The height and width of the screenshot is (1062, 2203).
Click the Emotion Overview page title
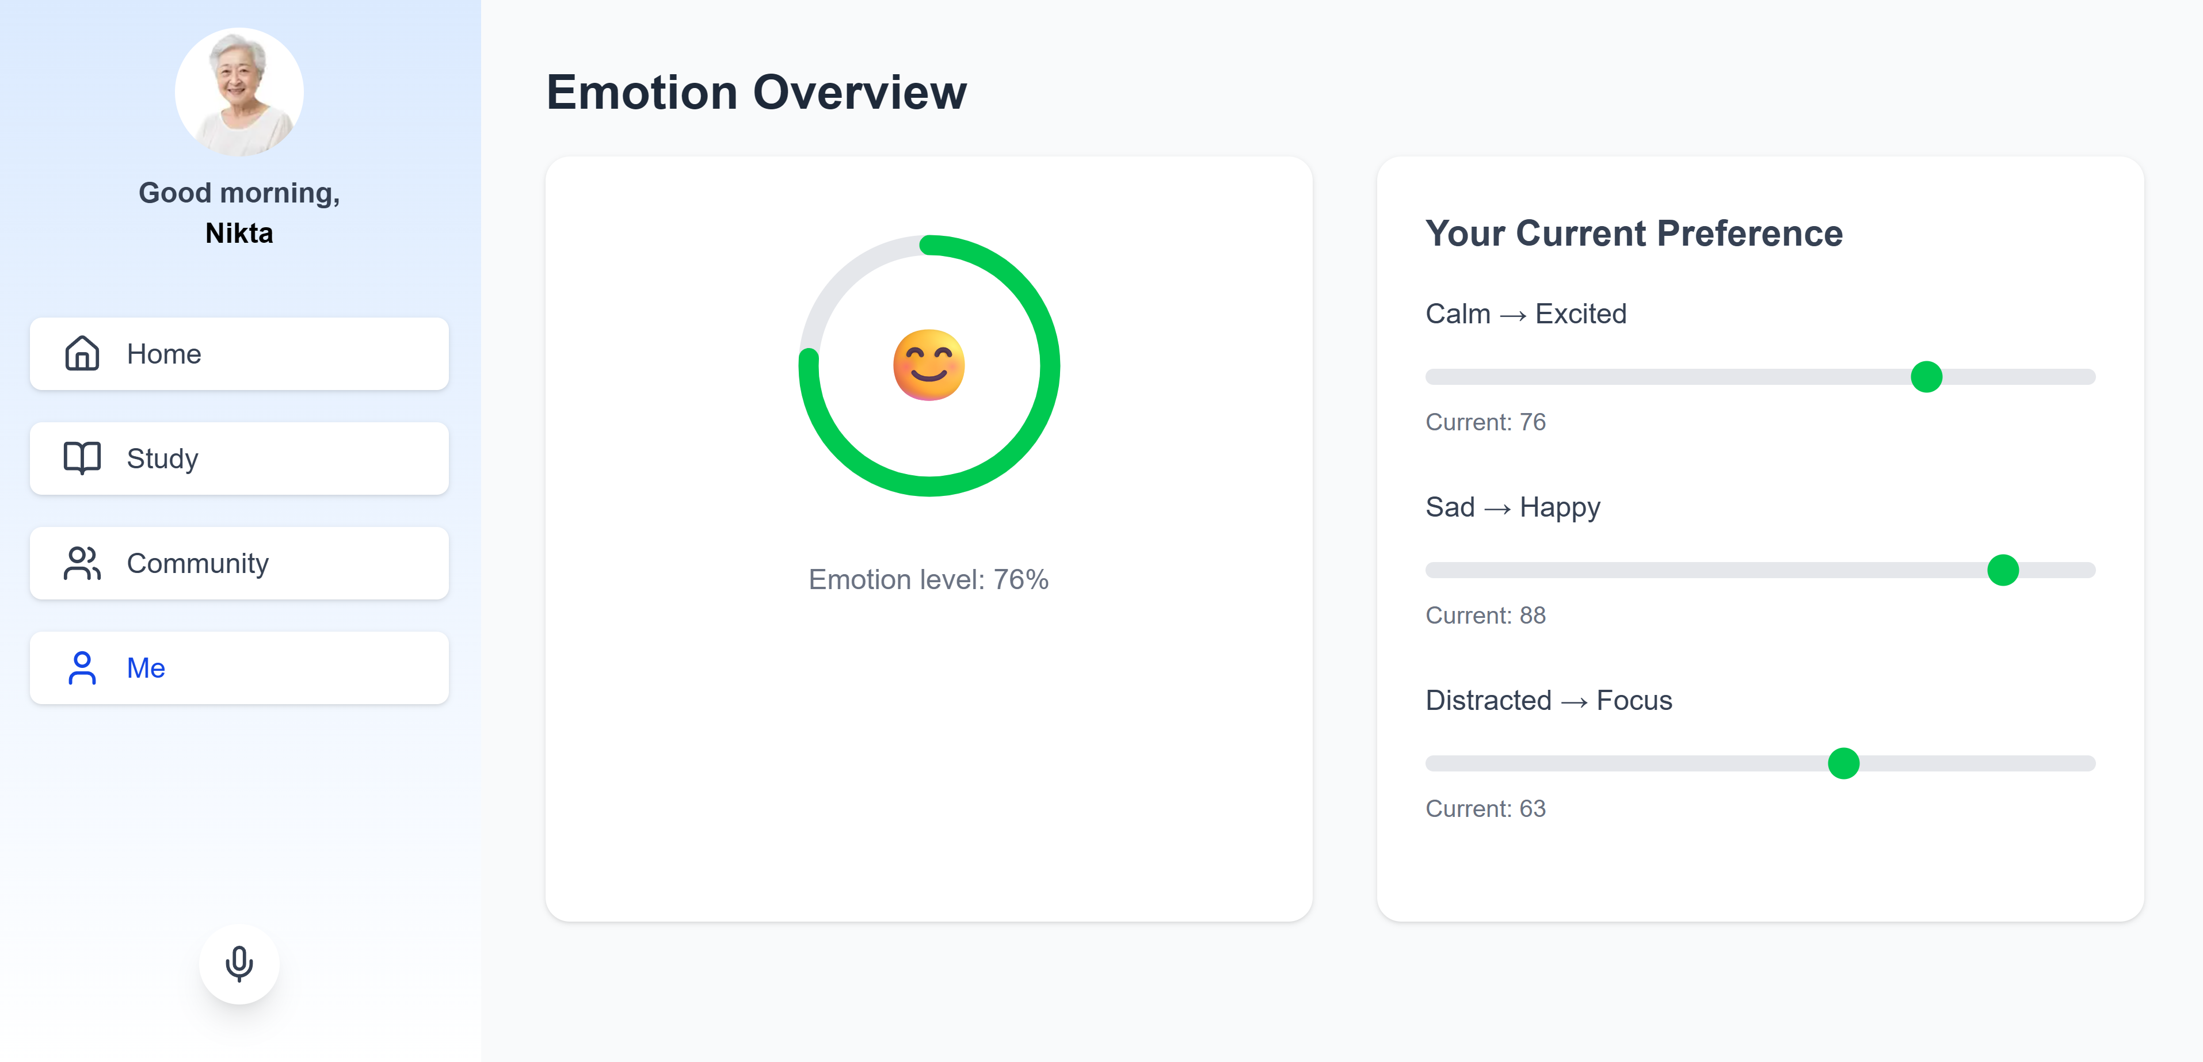coord(756,93)
